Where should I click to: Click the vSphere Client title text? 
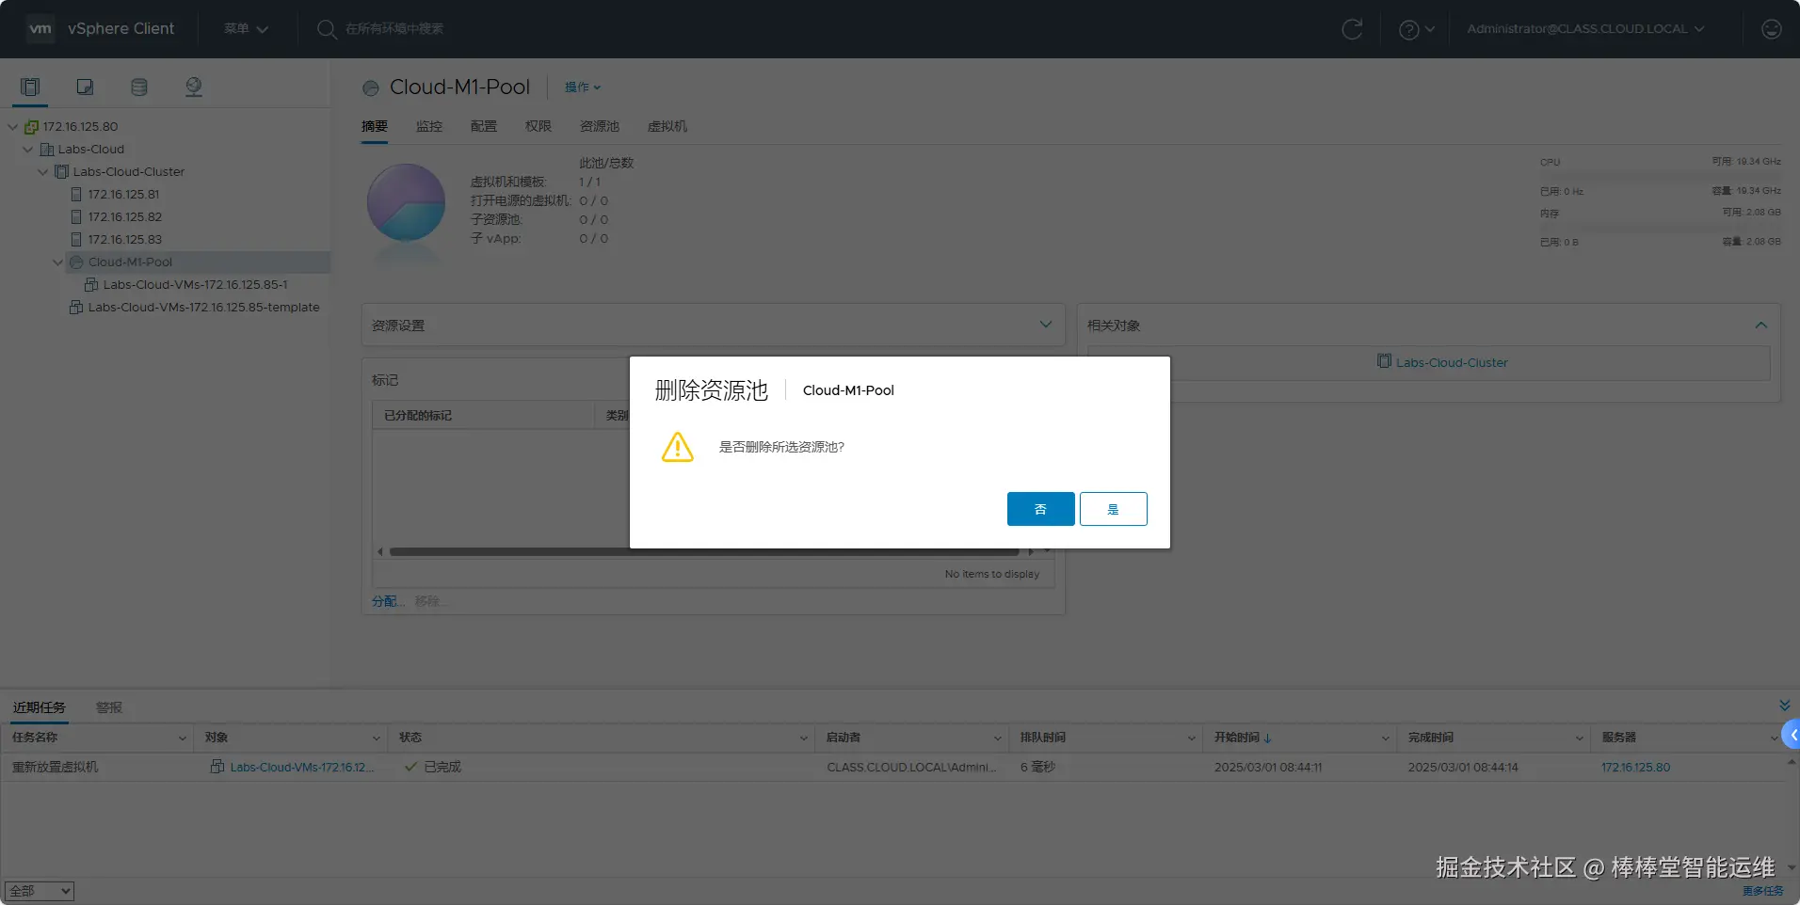pyautogui.click(x=121, y=29)
